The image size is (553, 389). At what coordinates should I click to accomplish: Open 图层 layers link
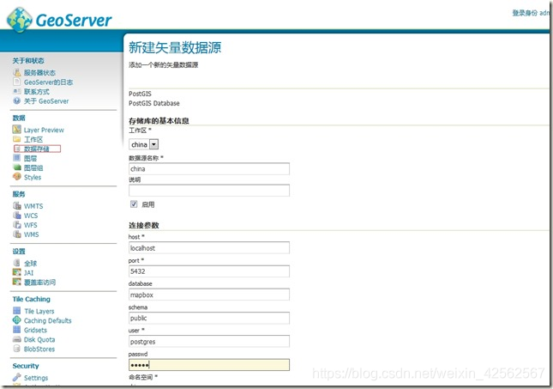(x=30, y=158)
